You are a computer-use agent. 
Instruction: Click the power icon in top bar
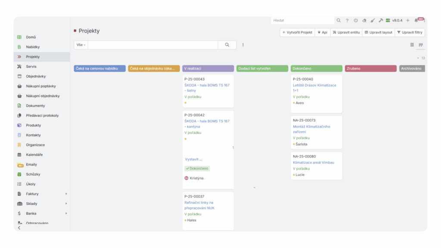coord(356,20)
